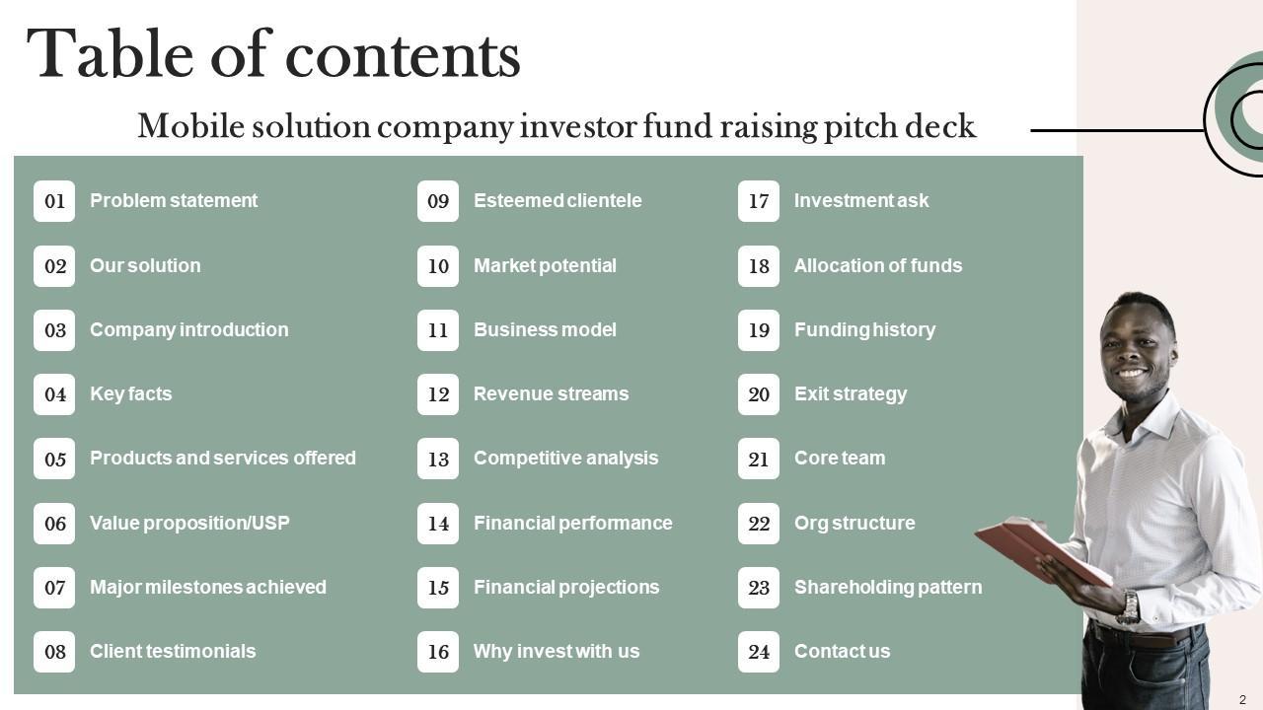Click the 01 number badge
This screenshot has width=1263, height=710.
point(54,201)
